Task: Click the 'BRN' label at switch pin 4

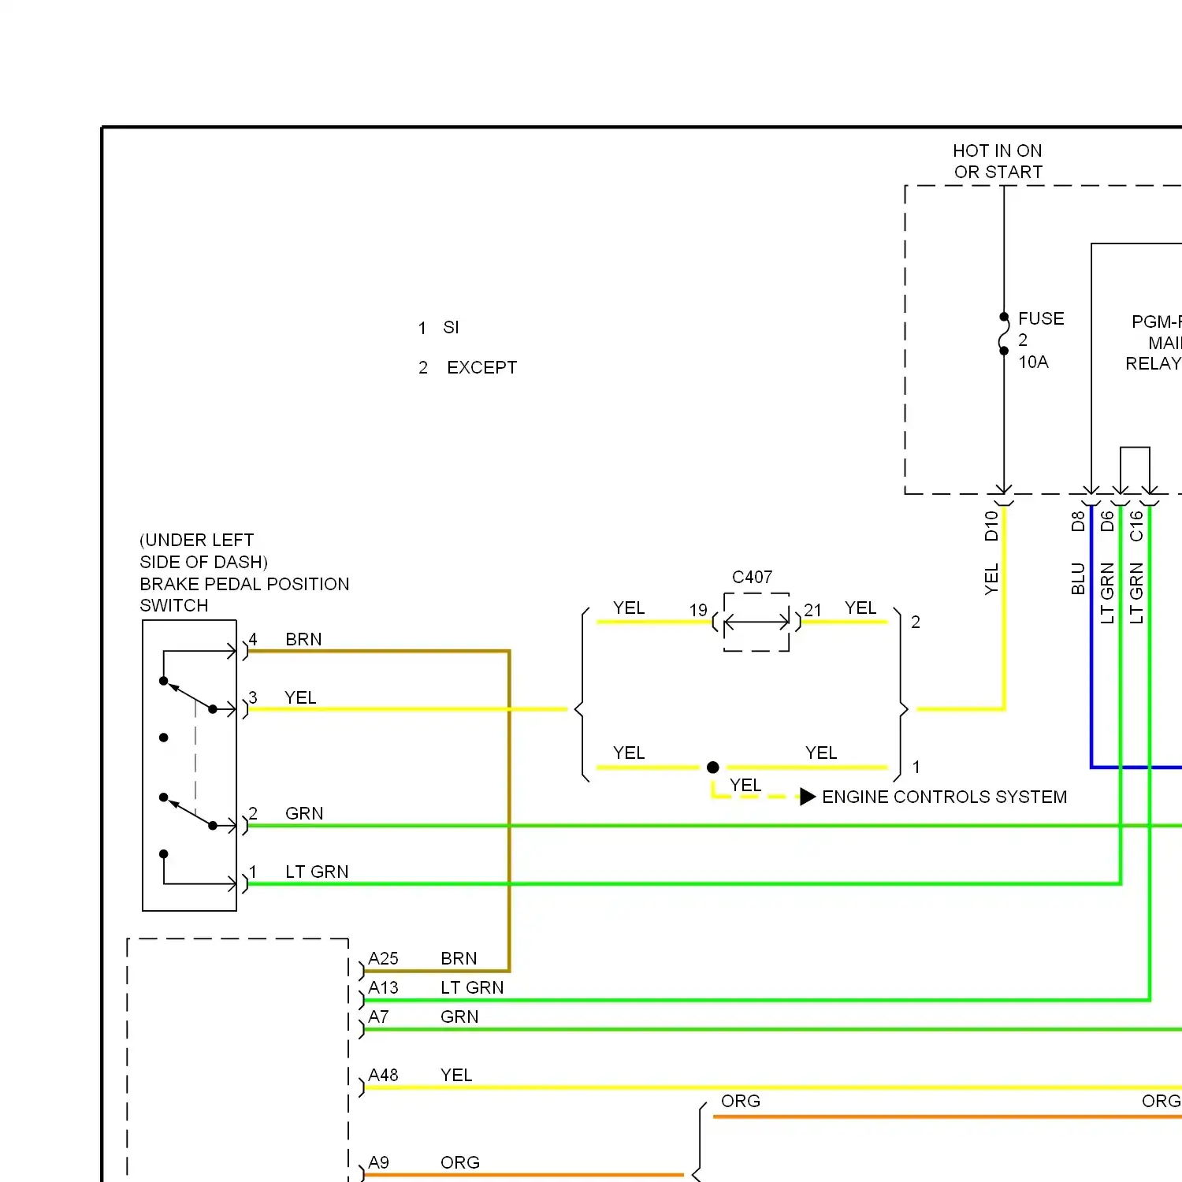Action: (x=303, y=639)
